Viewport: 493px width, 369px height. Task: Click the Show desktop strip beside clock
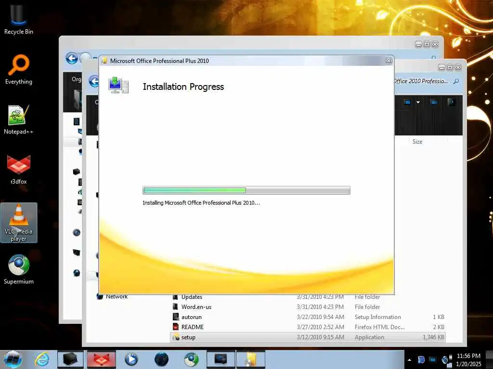pos(489,359)
